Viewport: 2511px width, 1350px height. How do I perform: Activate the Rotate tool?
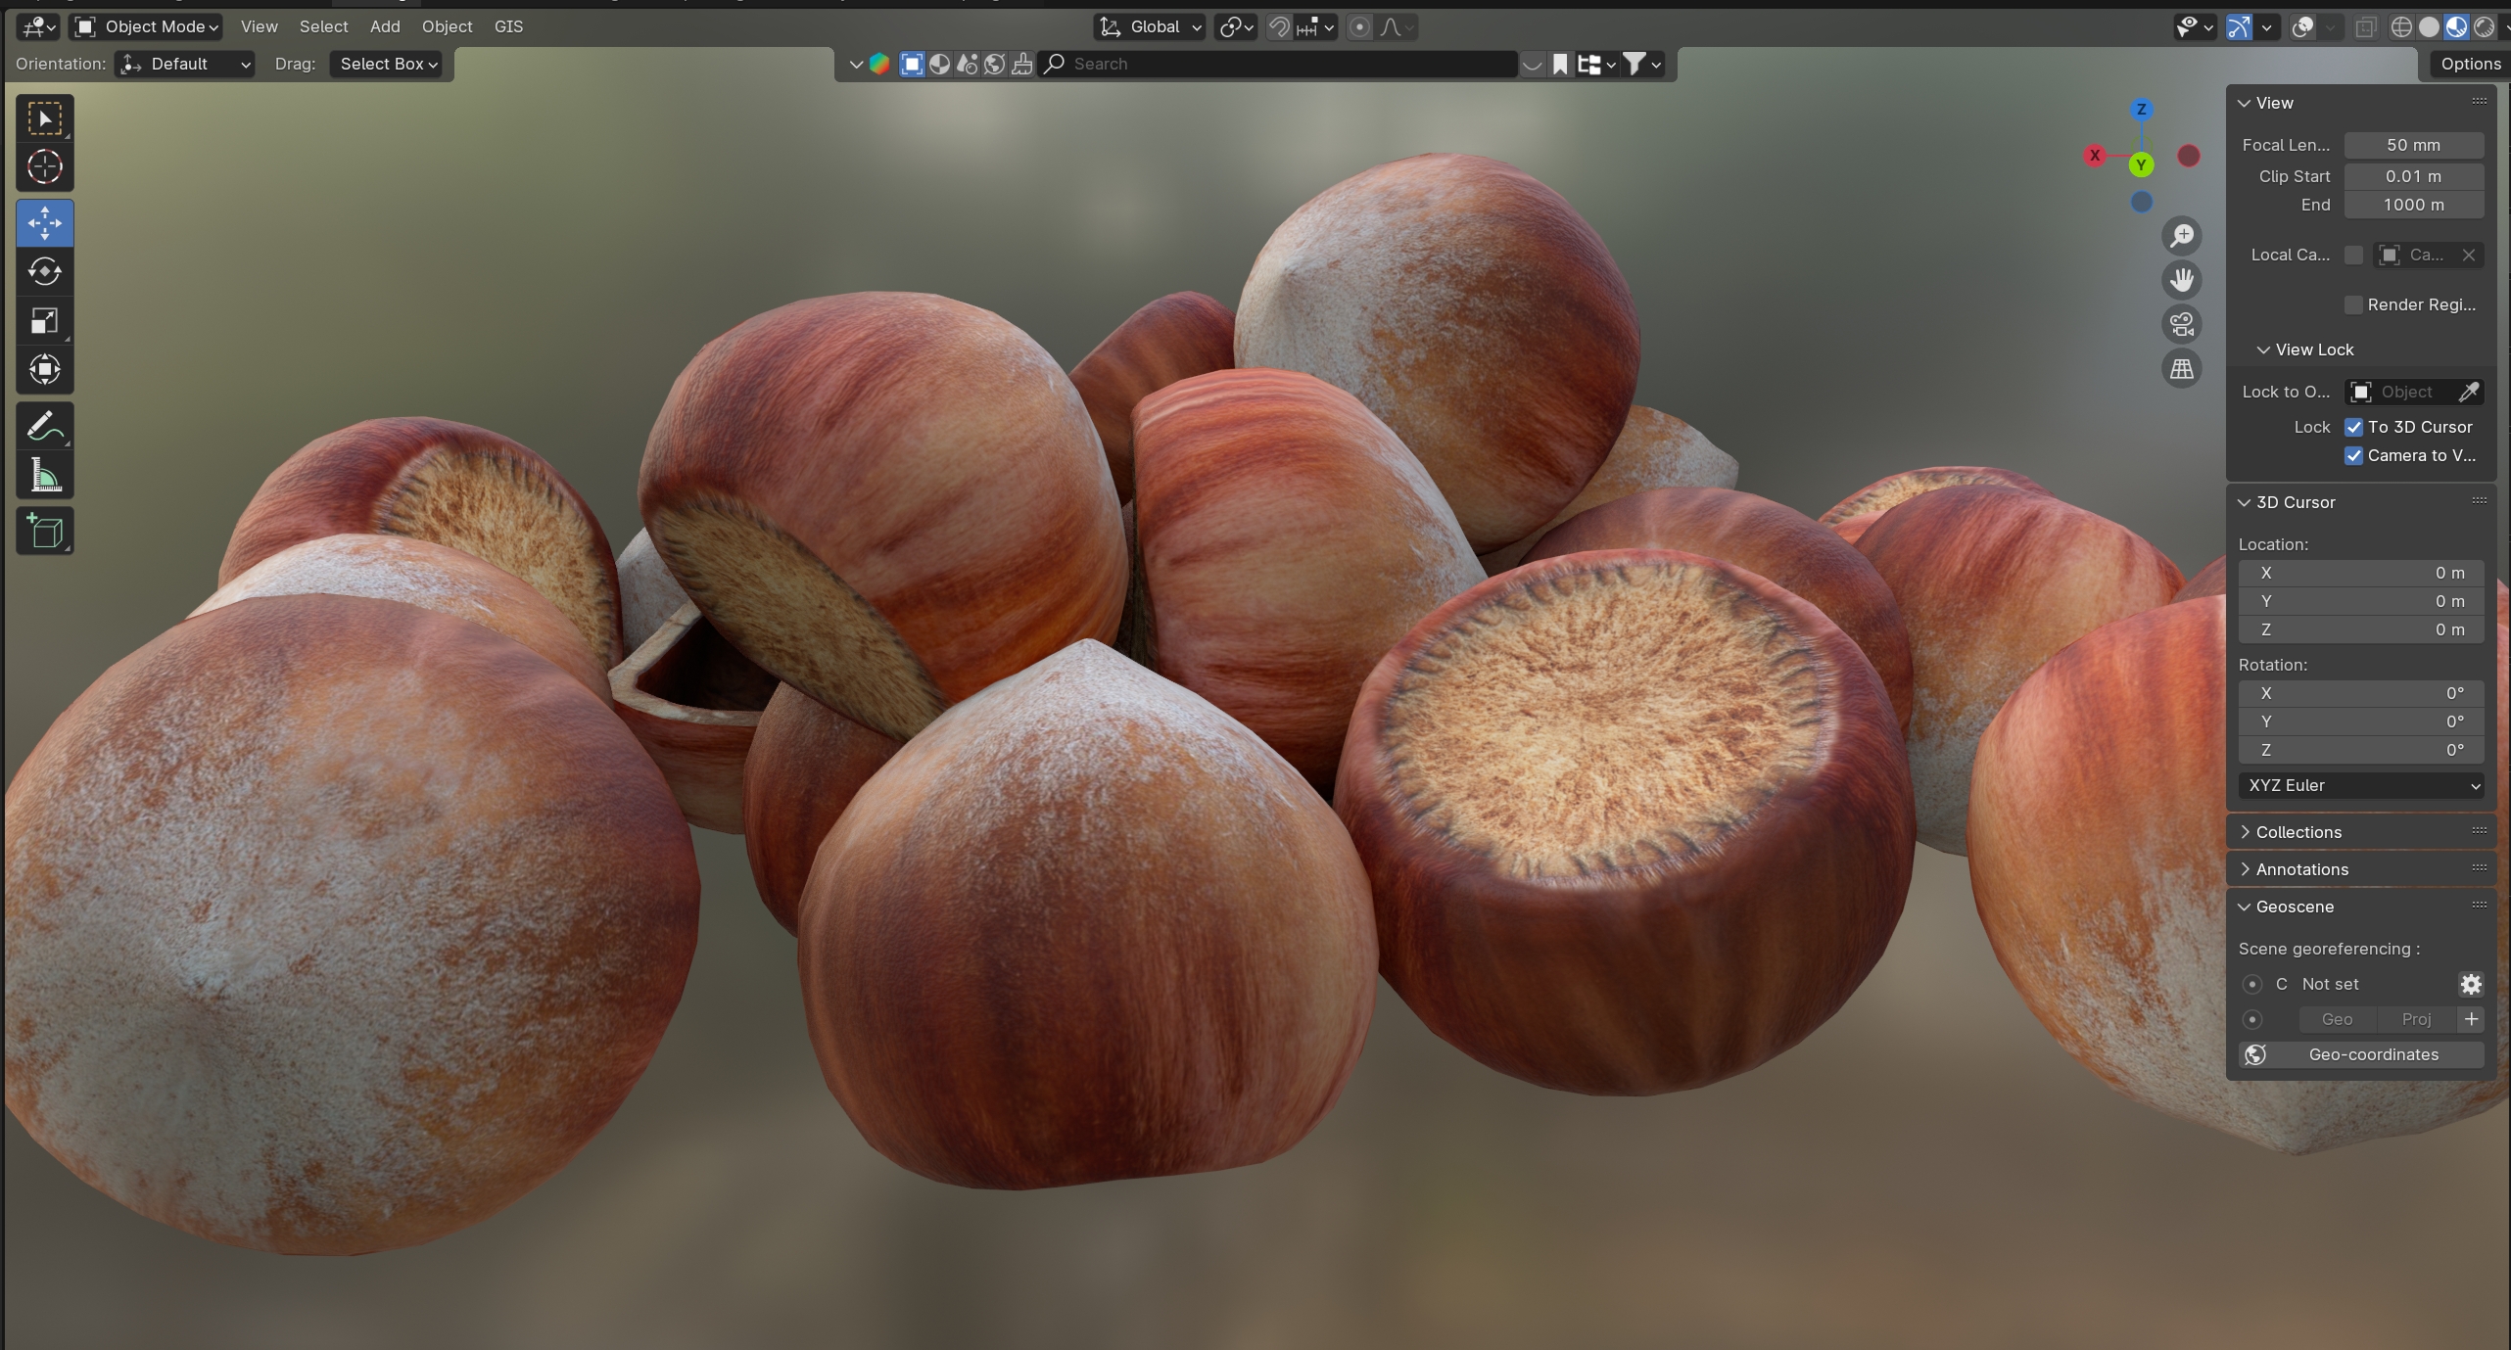tap(44, 271)
